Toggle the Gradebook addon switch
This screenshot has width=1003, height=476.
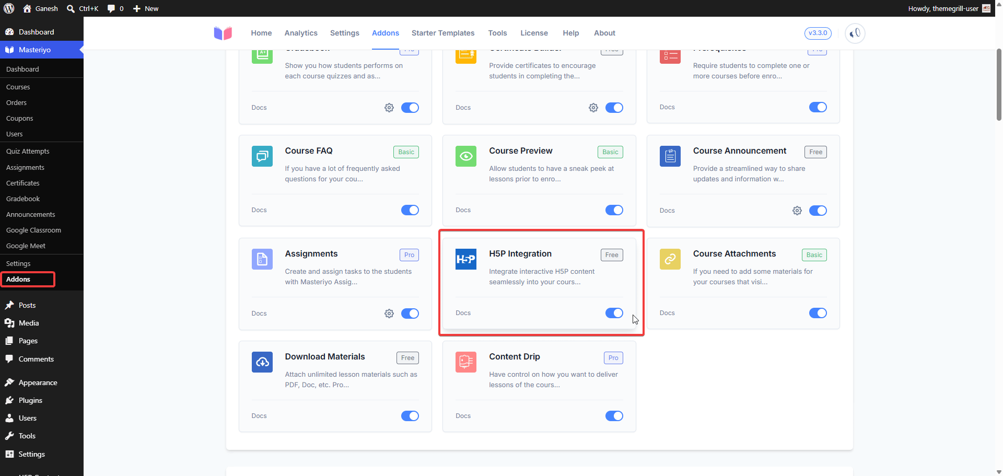[410, 108]
